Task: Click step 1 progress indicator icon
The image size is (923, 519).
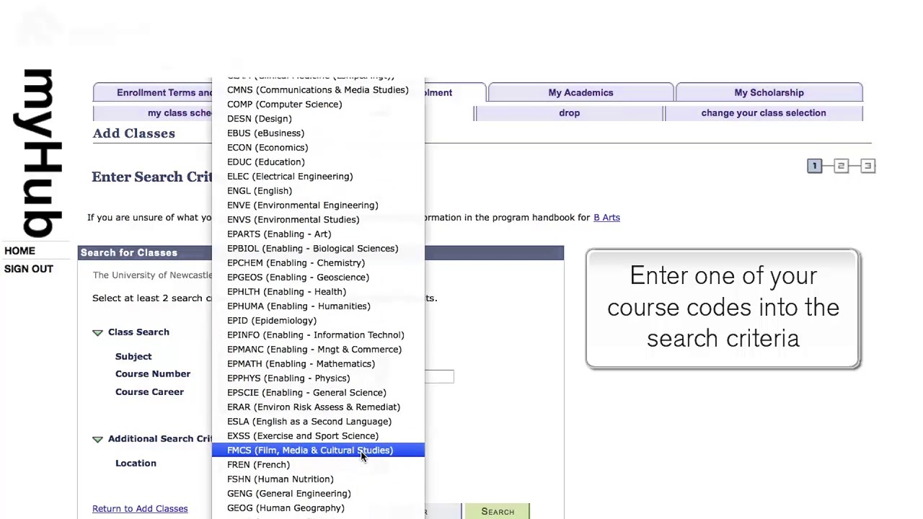Action: pos(814,166)
